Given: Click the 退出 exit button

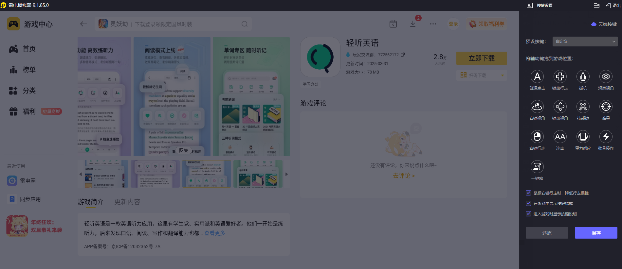Looking at the screenshot, I should point(613,5).
